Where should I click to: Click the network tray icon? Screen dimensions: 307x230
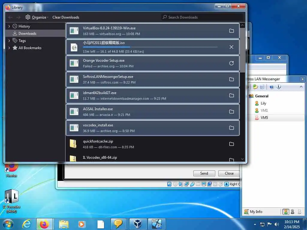click(262, 224)
